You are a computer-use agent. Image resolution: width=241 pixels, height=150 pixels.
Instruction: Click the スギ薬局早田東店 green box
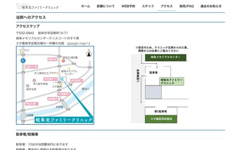pos(161,119)
